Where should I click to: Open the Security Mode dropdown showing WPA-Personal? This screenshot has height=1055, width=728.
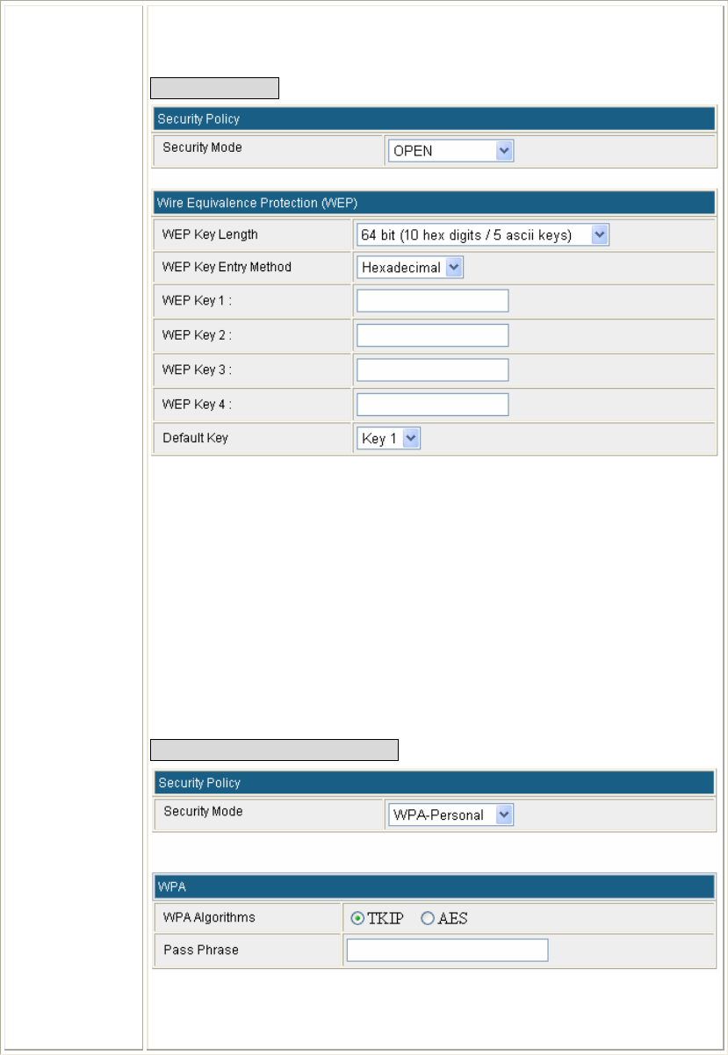pyautogui.click(x=450, y=815)
